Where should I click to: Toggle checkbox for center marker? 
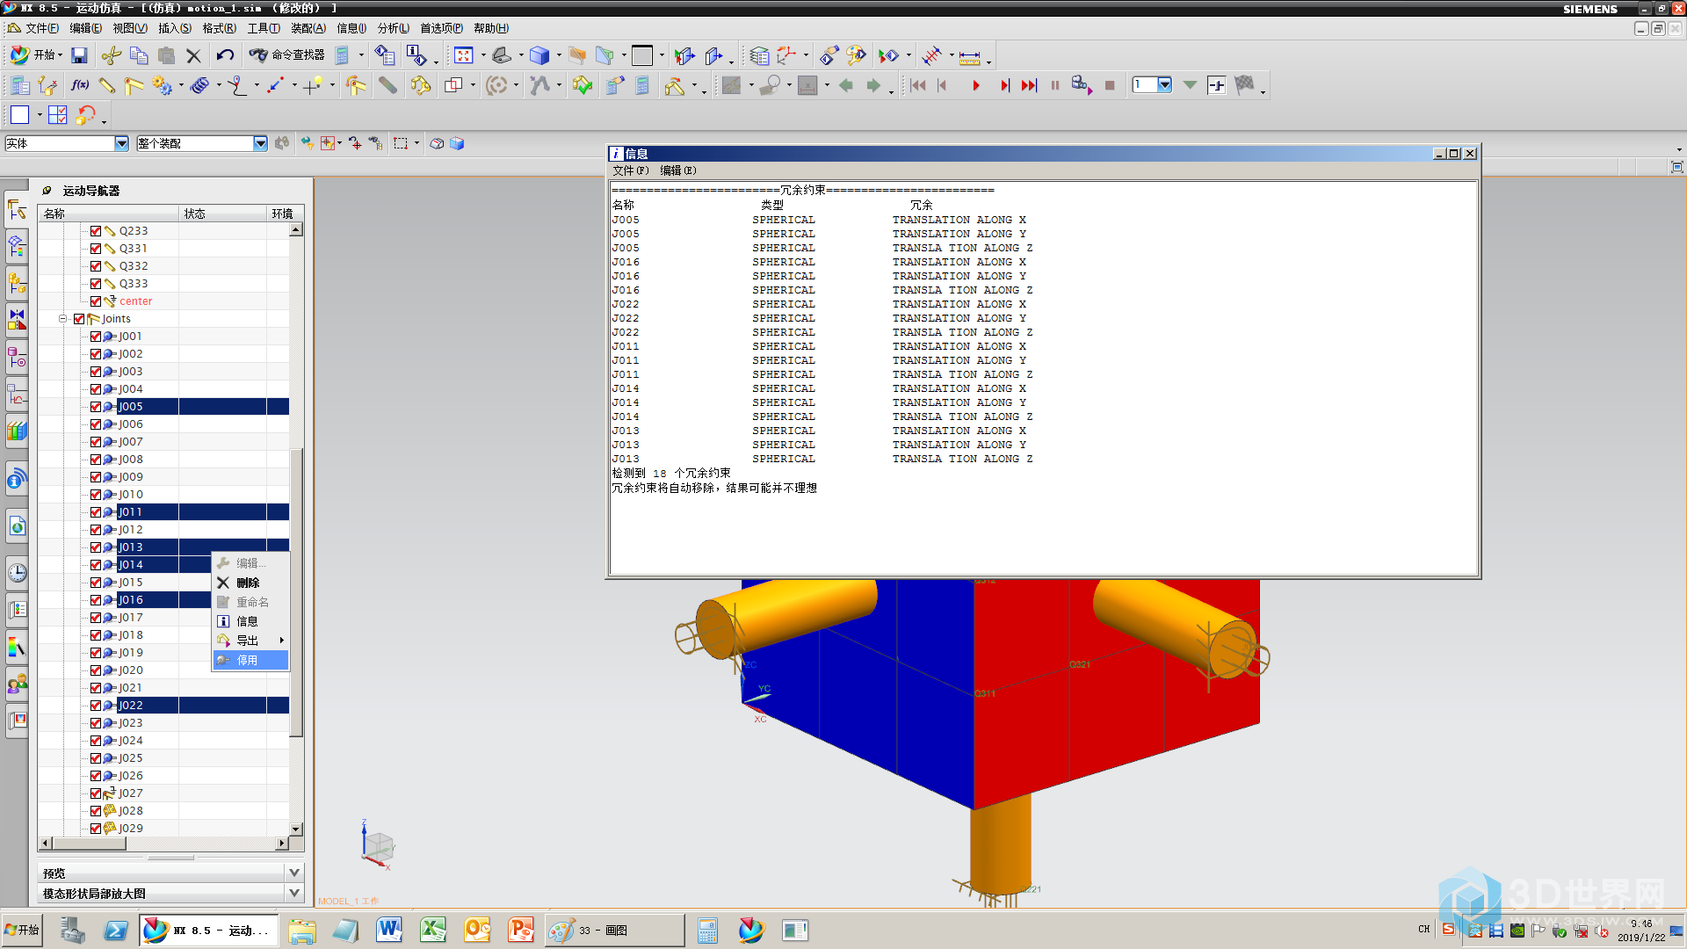coord(96,301)
